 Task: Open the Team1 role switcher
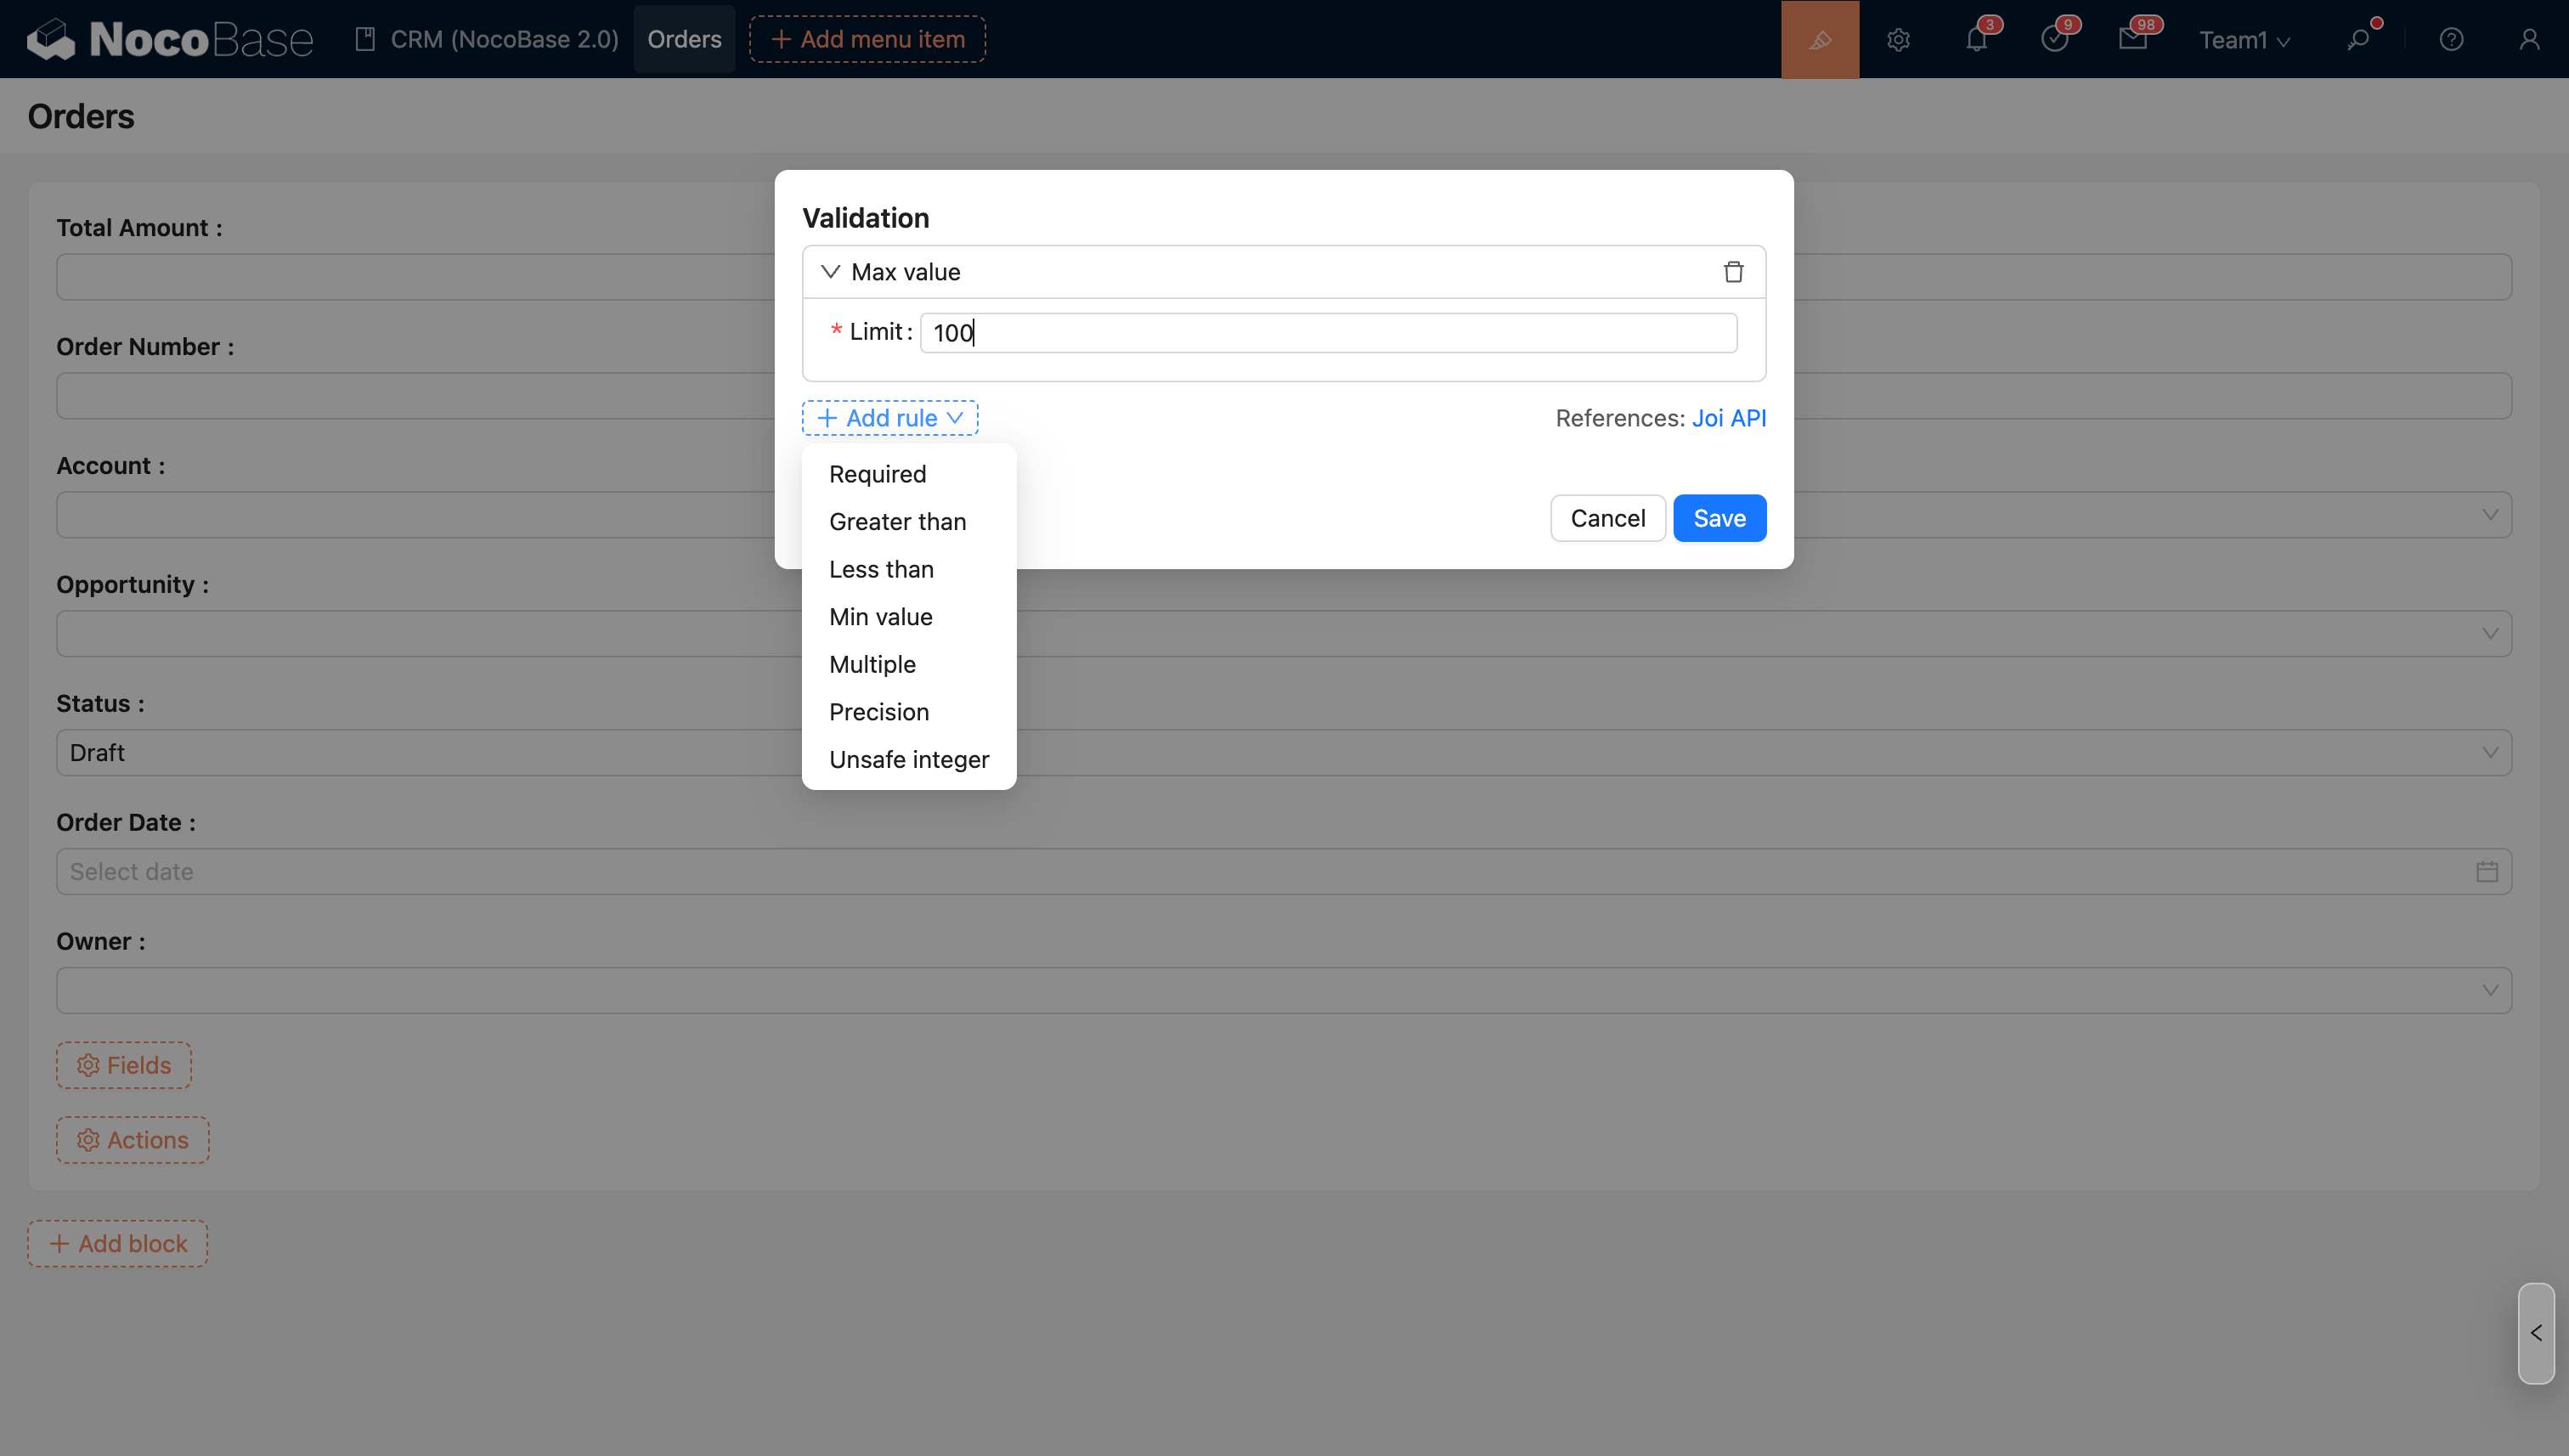[2243, 40]
